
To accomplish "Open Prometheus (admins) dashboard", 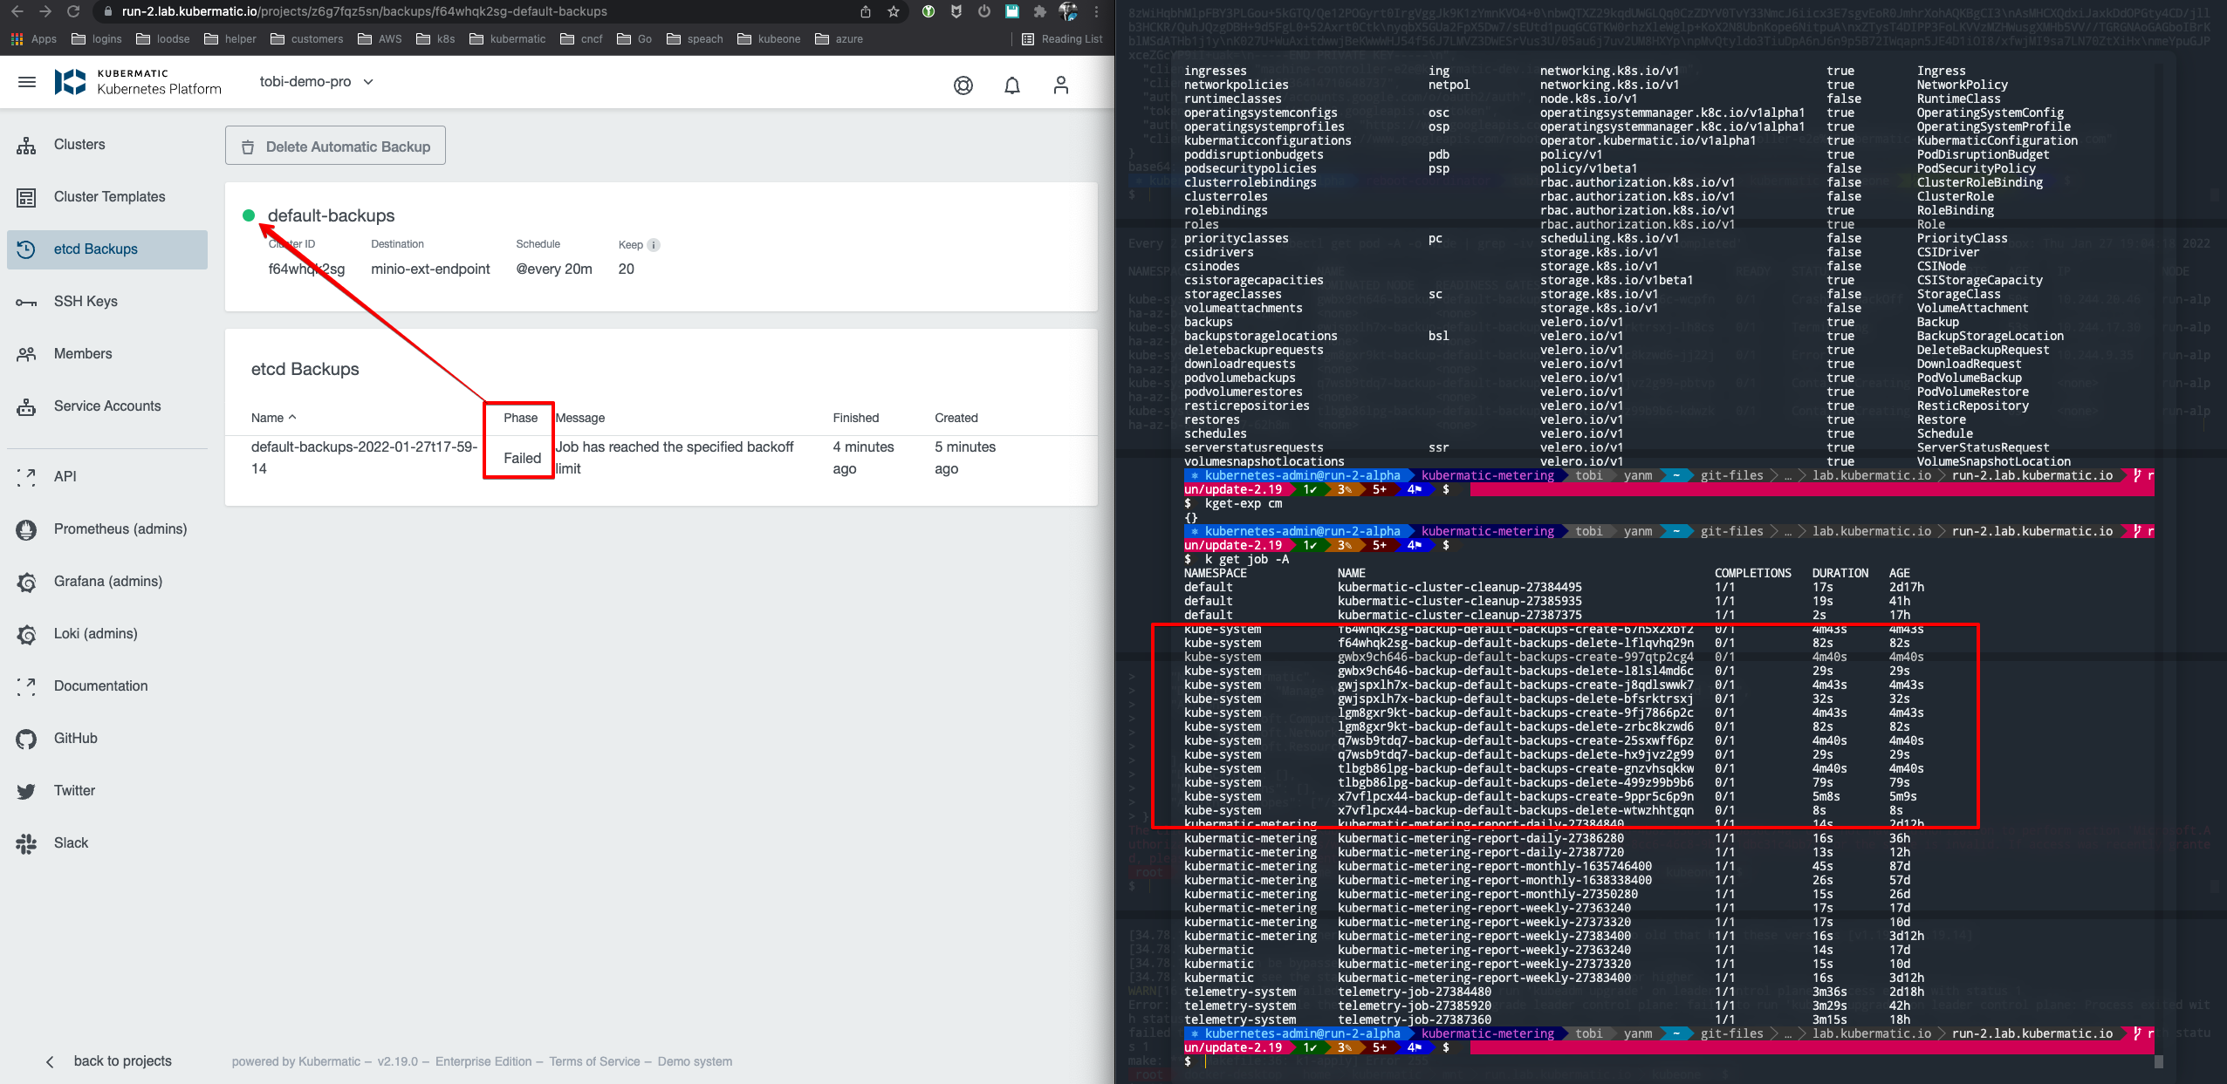I will coord(120,528).
